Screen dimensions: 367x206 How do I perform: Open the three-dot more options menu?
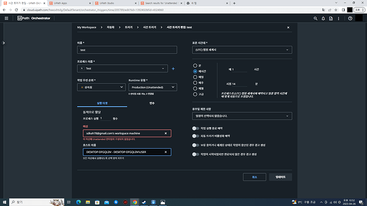338,18
